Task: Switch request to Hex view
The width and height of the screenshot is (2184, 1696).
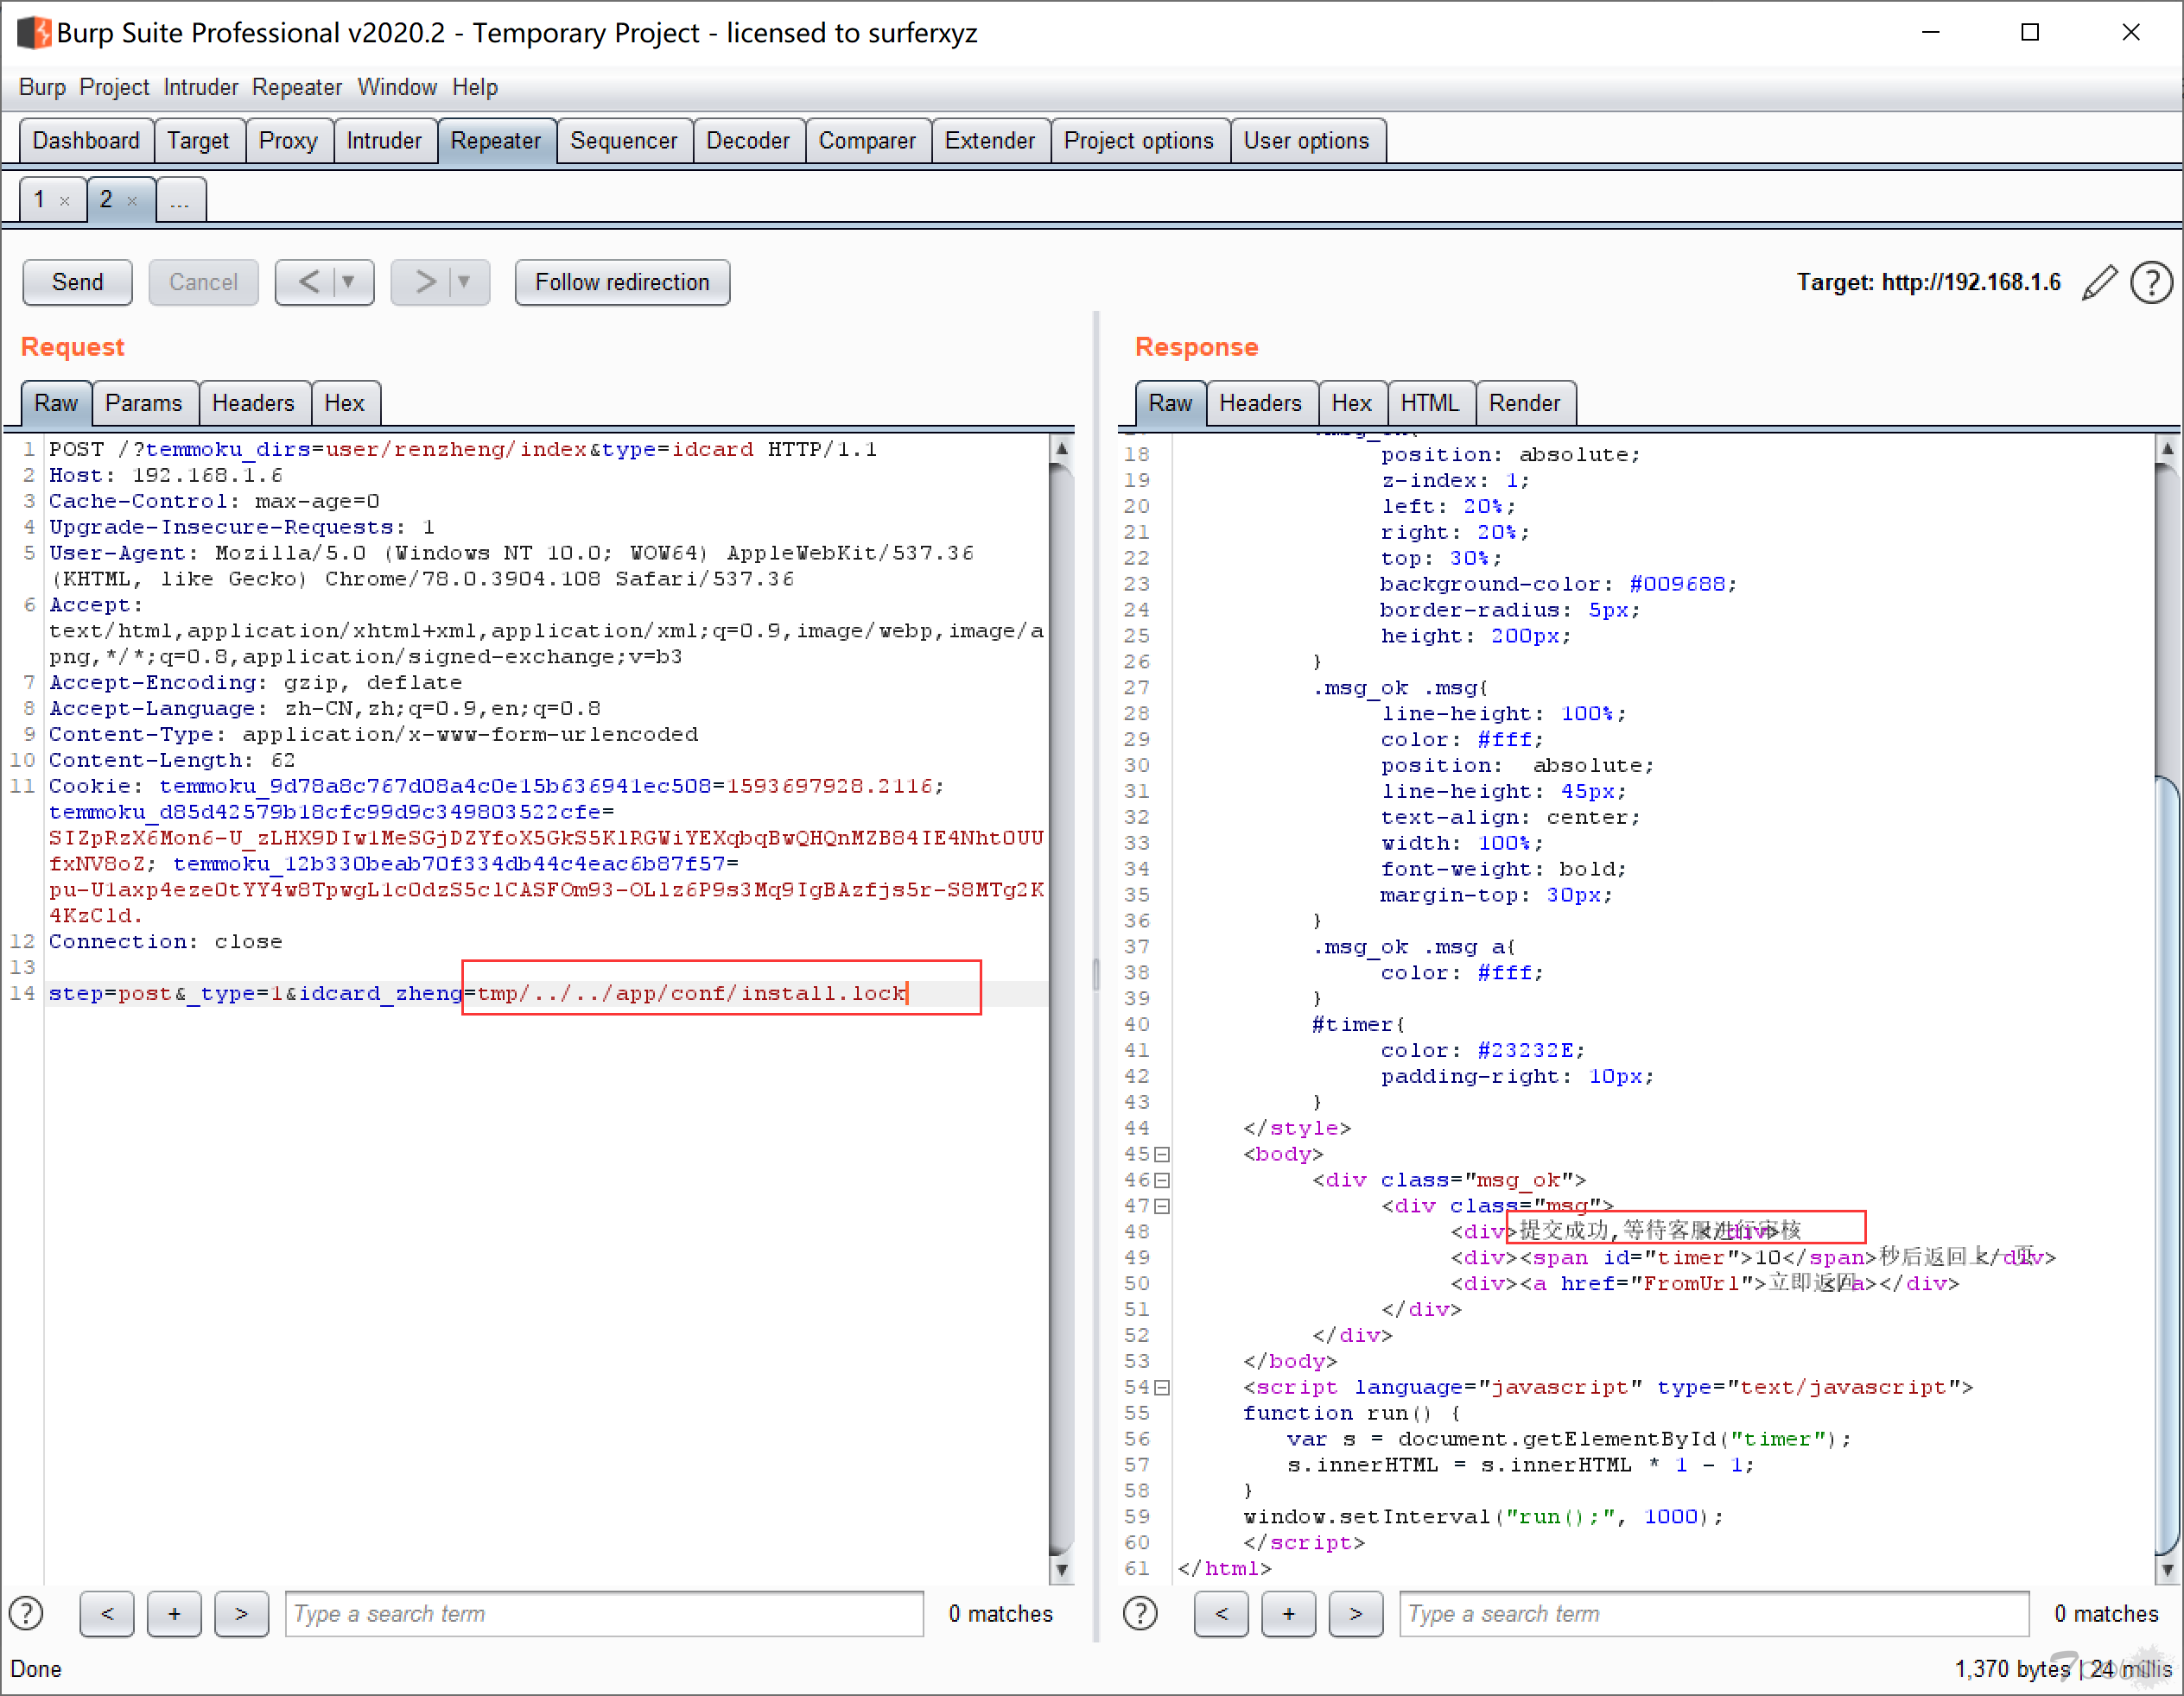Action: (345, 404)
